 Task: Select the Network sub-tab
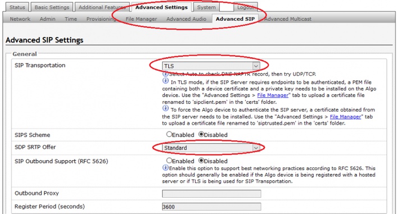20,19
